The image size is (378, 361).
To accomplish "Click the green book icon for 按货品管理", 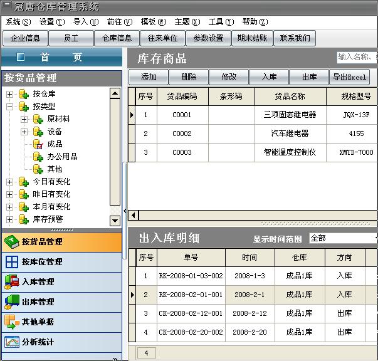I will 11,242.
